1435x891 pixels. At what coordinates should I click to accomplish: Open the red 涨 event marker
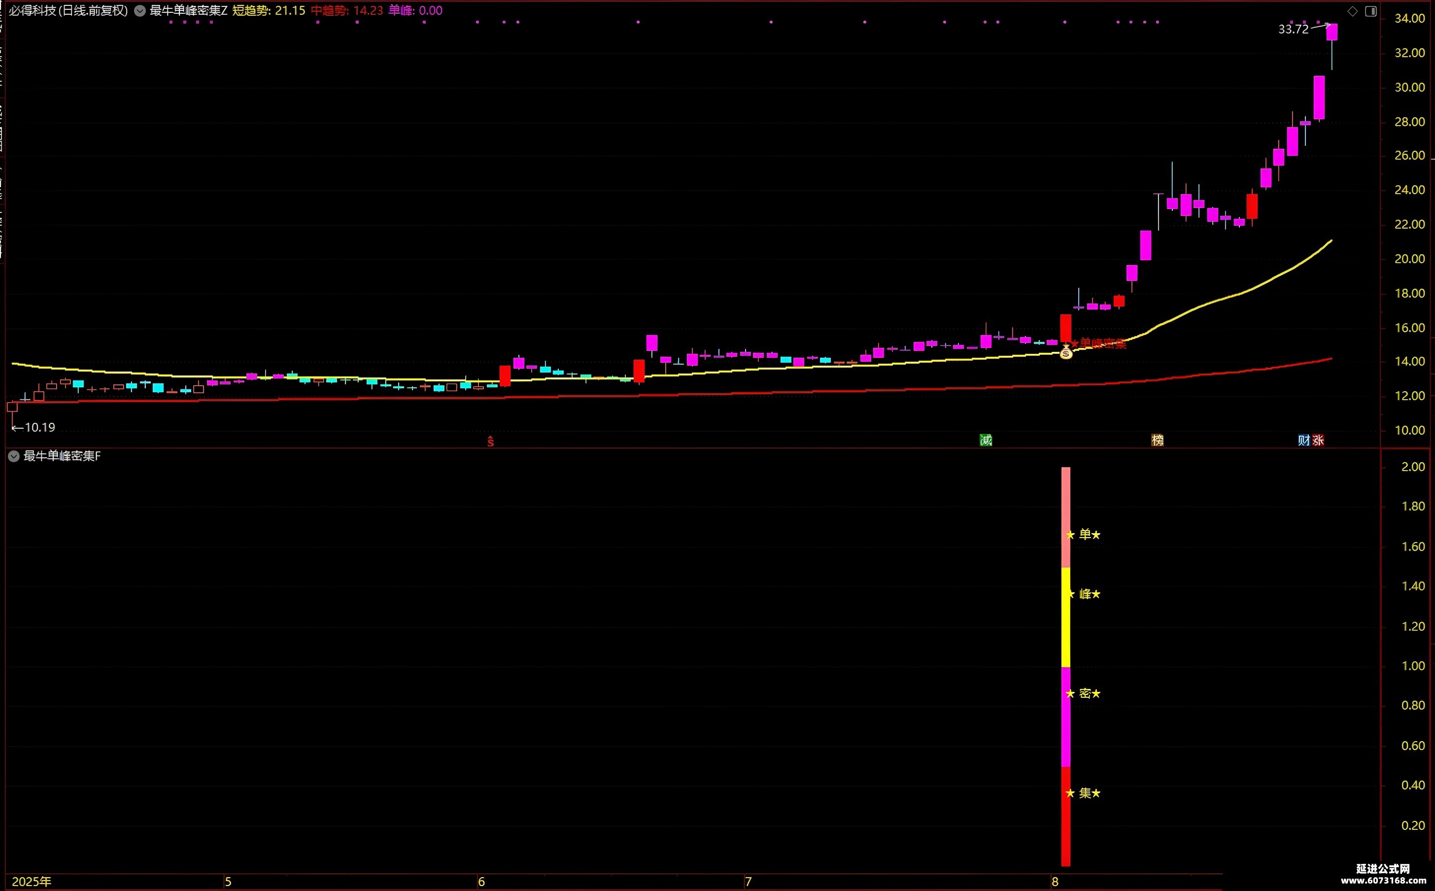point(1318,440)
